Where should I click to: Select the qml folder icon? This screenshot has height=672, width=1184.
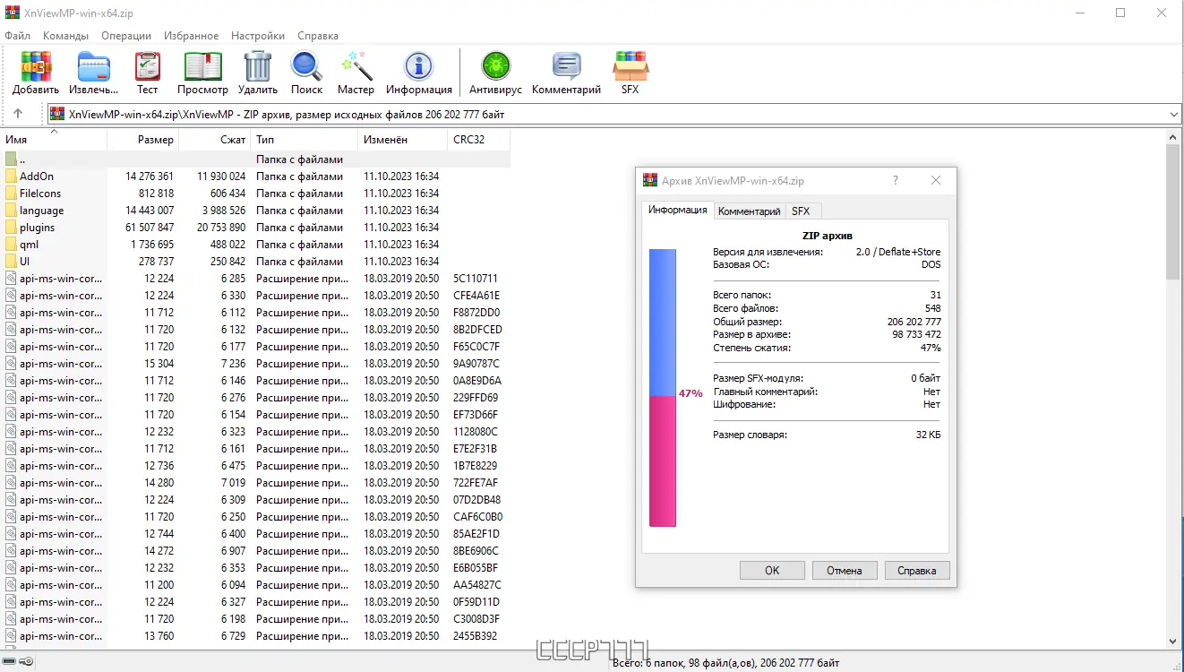click(x=11, y=245)
